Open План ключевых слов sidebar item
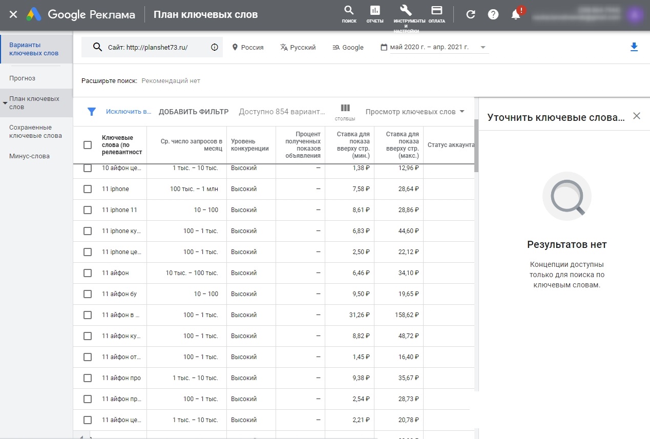The height and width of the screenshot is (439, 650). tap(36, 103)
